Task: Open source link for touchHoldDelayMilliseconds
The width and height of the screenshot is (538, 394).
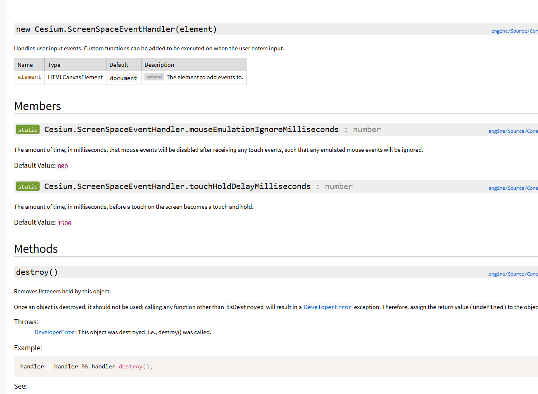Action: [513, 188]
